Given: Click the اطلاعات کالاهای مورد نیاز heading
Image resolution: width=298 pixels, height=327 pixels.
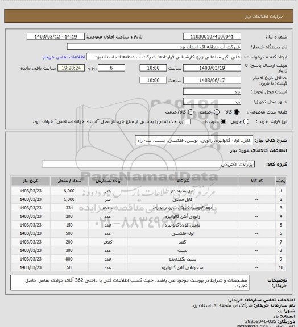Looking at the screenshot, I should click(259, 150).
